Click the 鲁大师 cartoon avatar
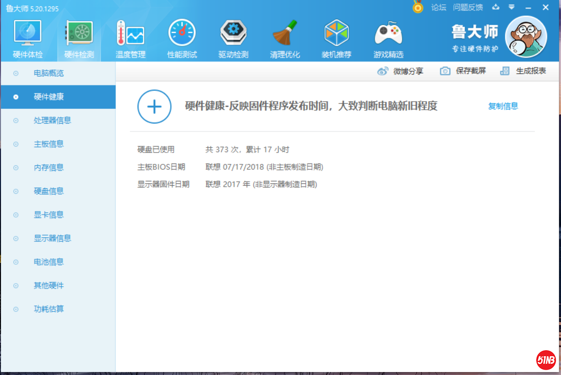Viewport: 561px width, 375px height. tap(526, 37)
